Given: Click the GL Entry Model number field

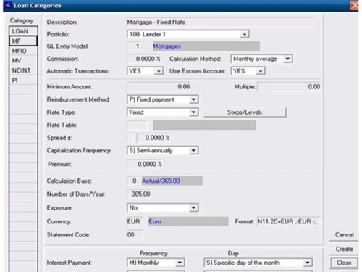Looking at the screenshot, I should point(133,46).
